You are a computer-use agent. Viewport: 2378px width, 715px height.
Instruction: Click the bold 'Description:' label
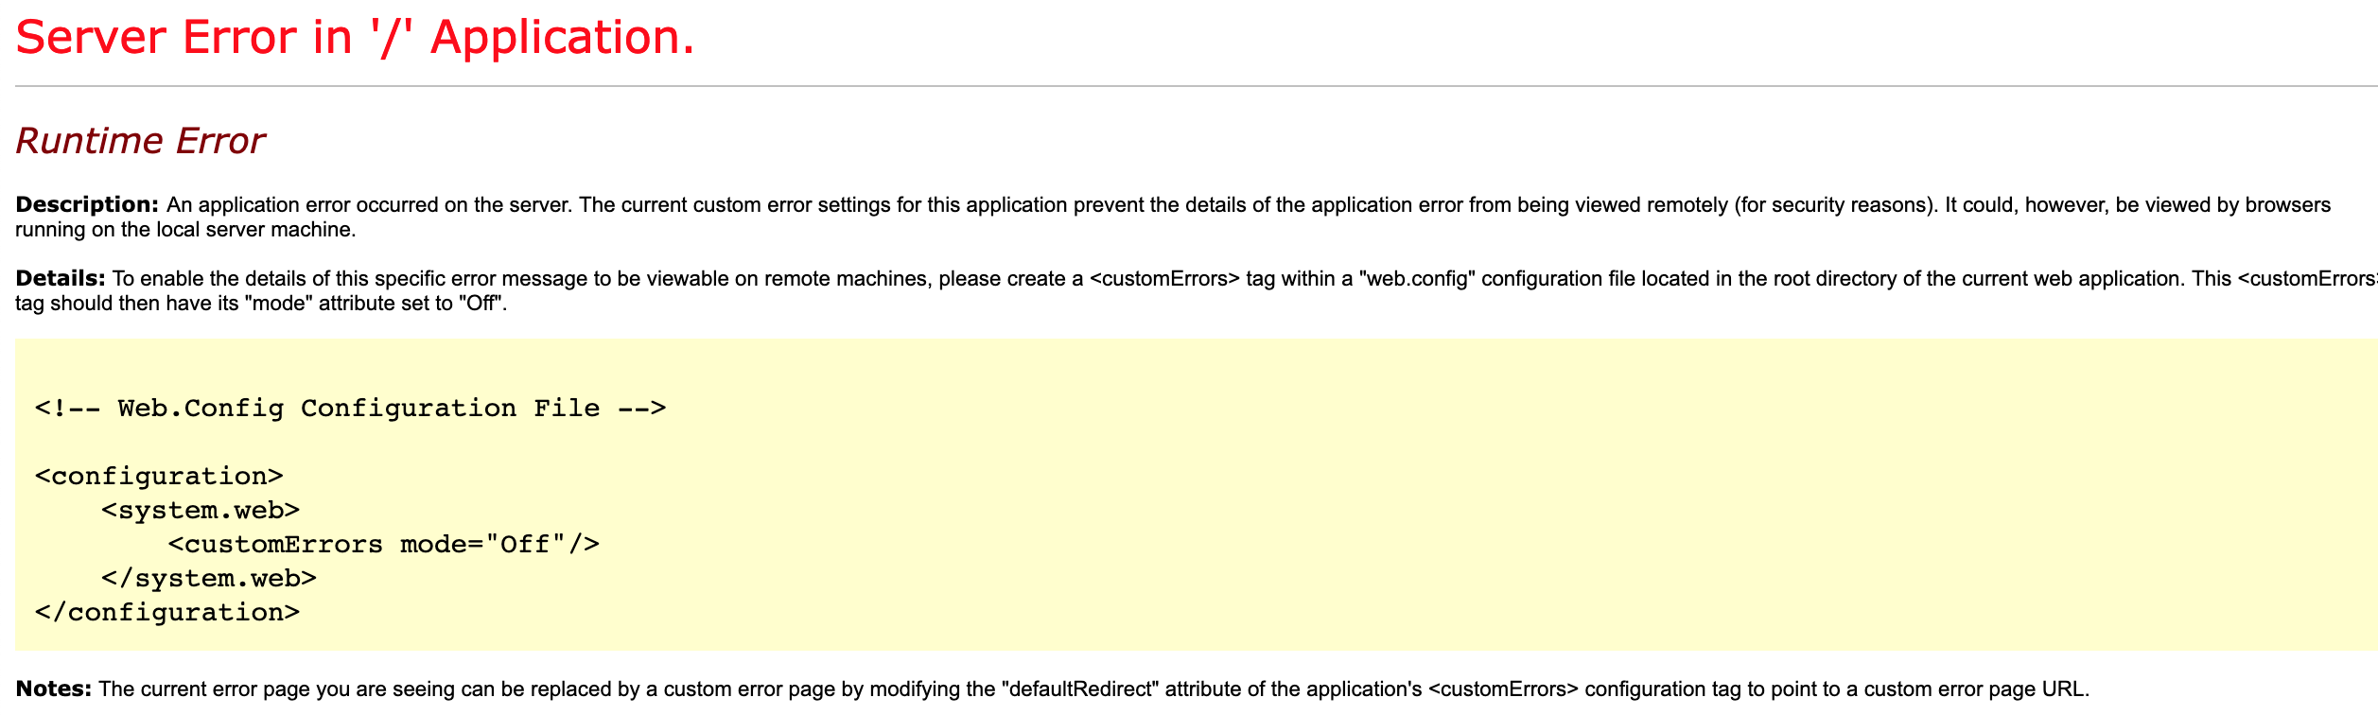click(87, 205)
